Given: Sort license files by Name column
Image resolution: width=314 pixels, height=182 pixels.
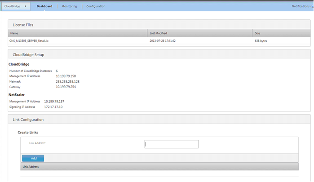Looking at the screenshot, I should 78,33.
